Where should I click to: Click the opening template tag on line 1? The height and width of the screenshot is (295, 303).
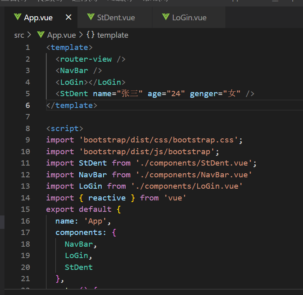pos(70,47)
